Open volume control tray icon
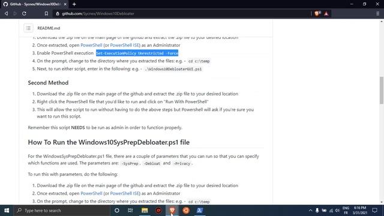Image resolution: width=384 pixels, height=216 pixels. [x=337, y=211]
